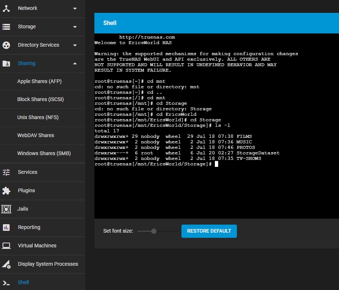Click the http://truenas.com text
The height and width of the screenshot is (290, 339).
[147, 37]
